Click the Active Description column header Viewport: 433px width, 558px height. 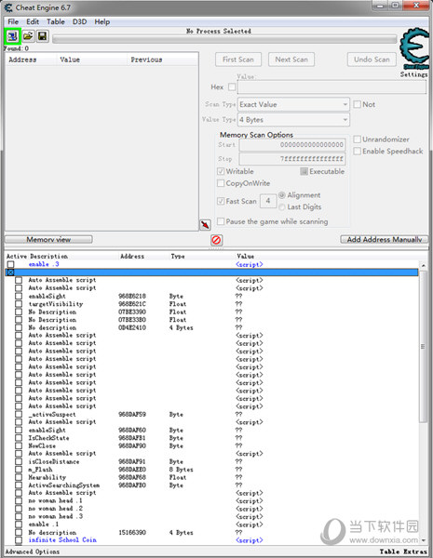pyautogui.click(x=37, y=257)
